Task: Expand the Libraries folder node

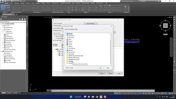Action: click(65, 46)
